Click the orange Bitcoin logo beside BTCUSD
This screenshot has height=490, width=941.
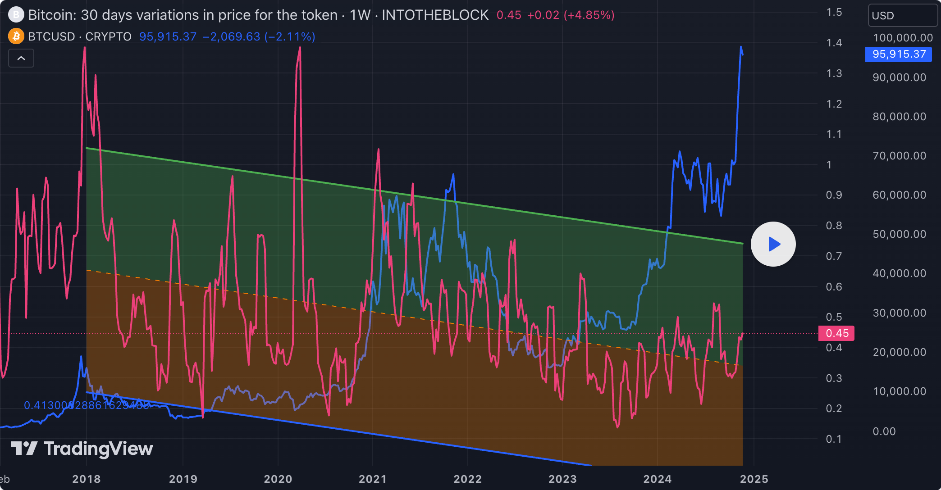[16, 36]
